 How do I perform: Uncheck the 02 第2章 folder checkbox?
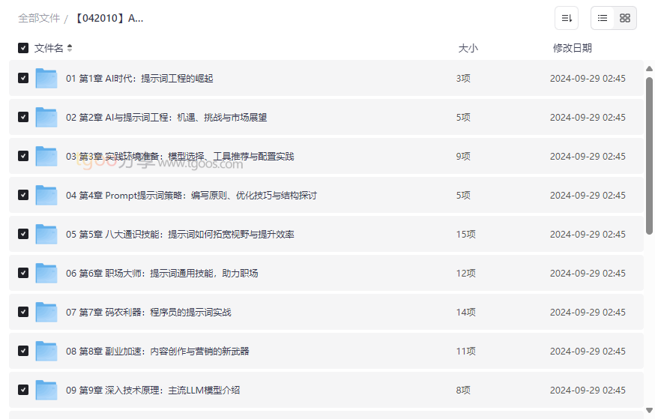(23, 117)
